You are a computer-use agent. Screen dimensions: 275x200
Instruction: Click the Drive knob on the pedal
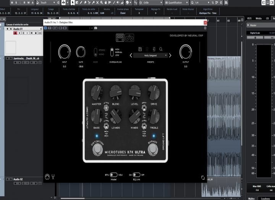point(154,93)
